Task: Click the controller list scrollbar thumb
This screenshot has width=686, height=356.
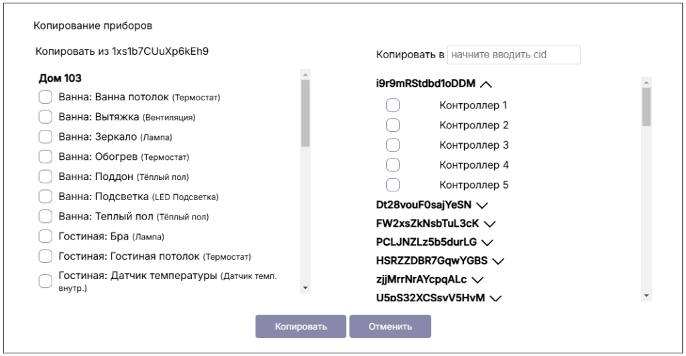Action: click(646, 106)
